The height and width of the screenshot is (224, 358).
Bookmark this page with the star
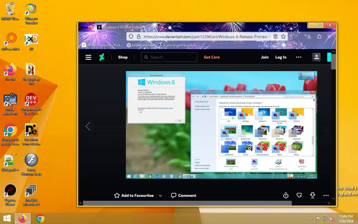tap(283, 37)
